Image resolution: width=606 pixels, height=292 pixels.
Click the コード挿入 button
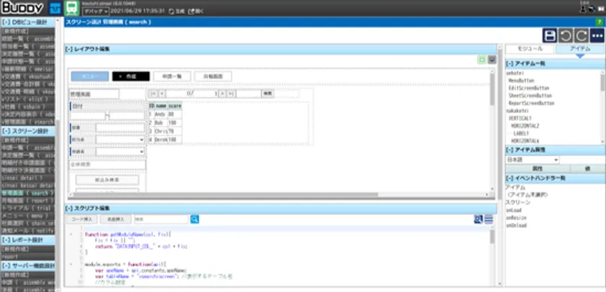tap(79, 219)
